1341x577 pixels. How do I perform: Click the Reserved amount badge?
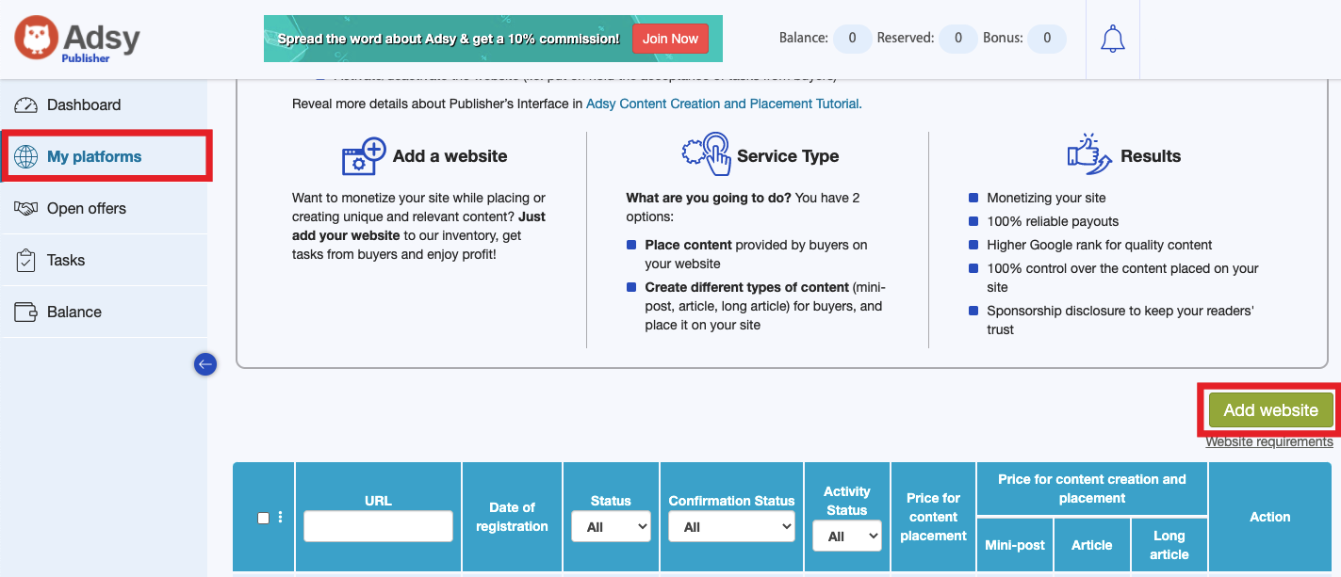(x=958, y=39)
